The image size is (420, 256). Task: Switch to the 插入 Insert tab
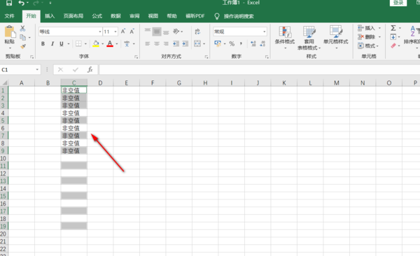[x=50, y=16]
